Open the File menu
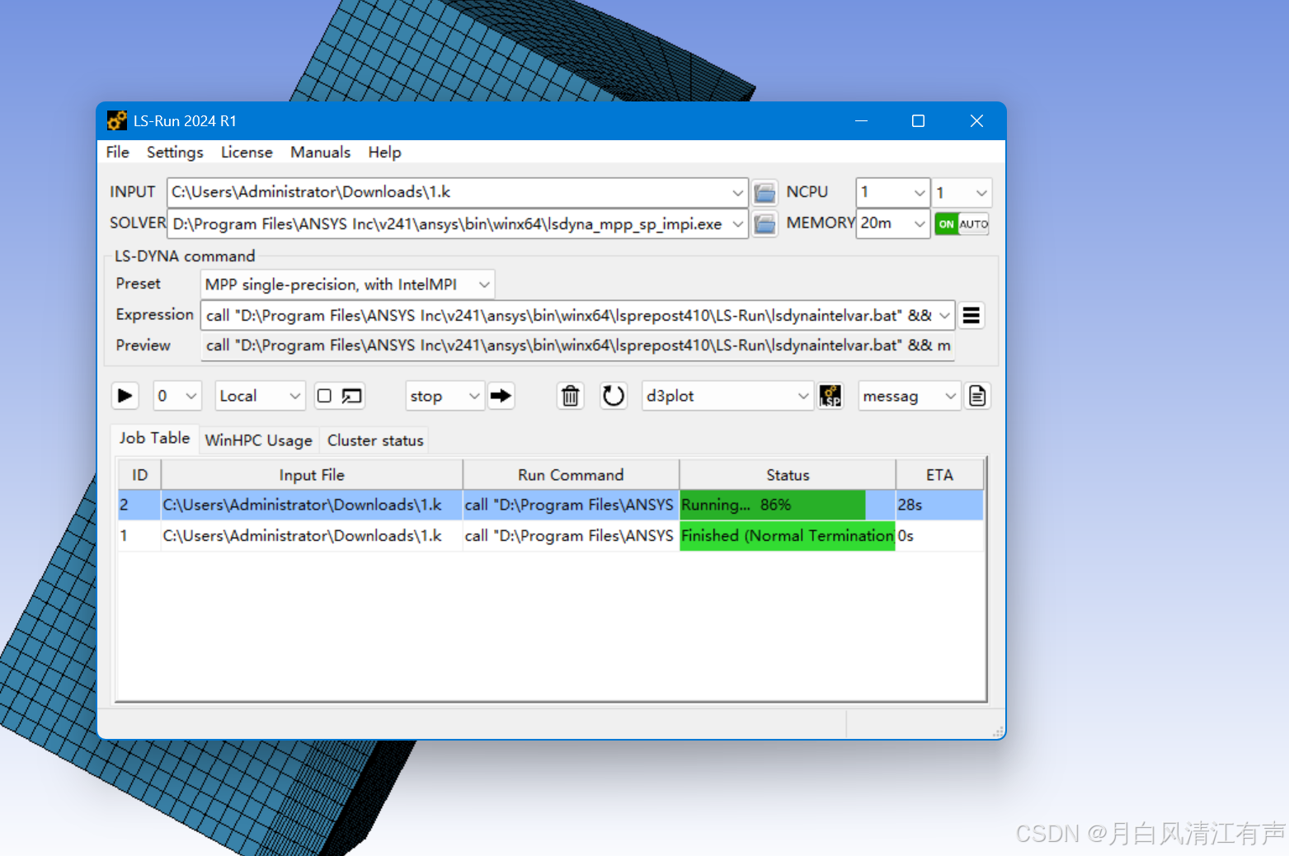 tap(117, 153)
